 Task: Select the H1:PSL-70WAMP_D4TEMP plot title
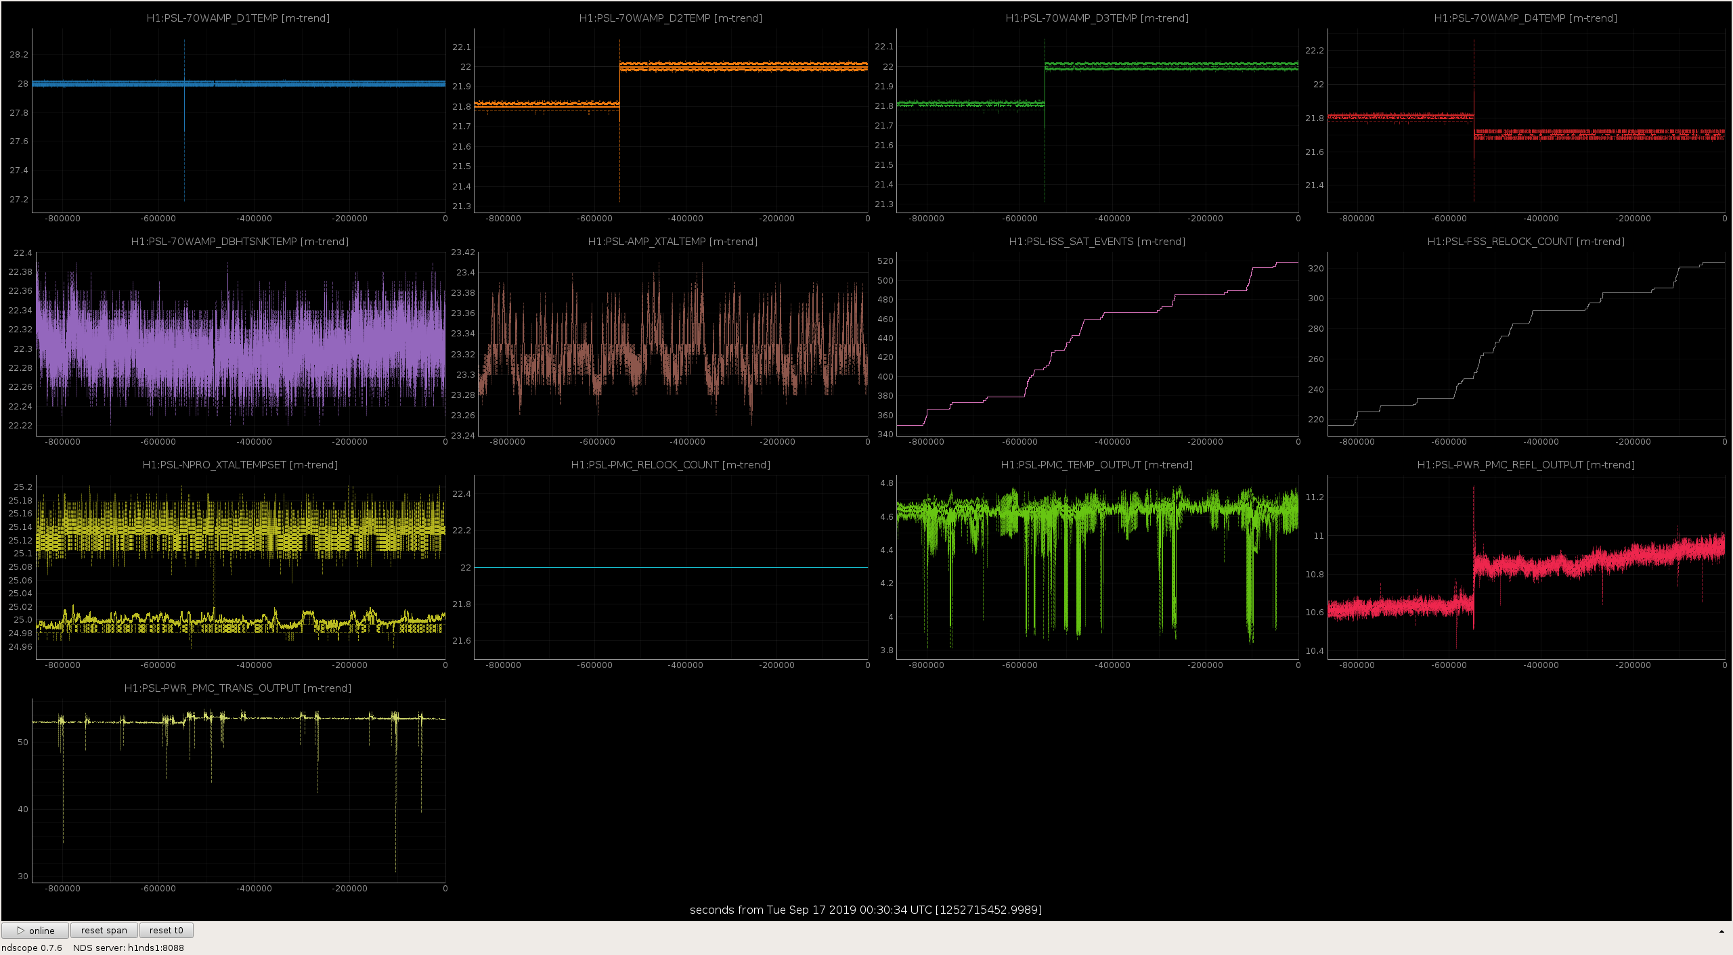pyautogui.click(x=1526, y=18)
